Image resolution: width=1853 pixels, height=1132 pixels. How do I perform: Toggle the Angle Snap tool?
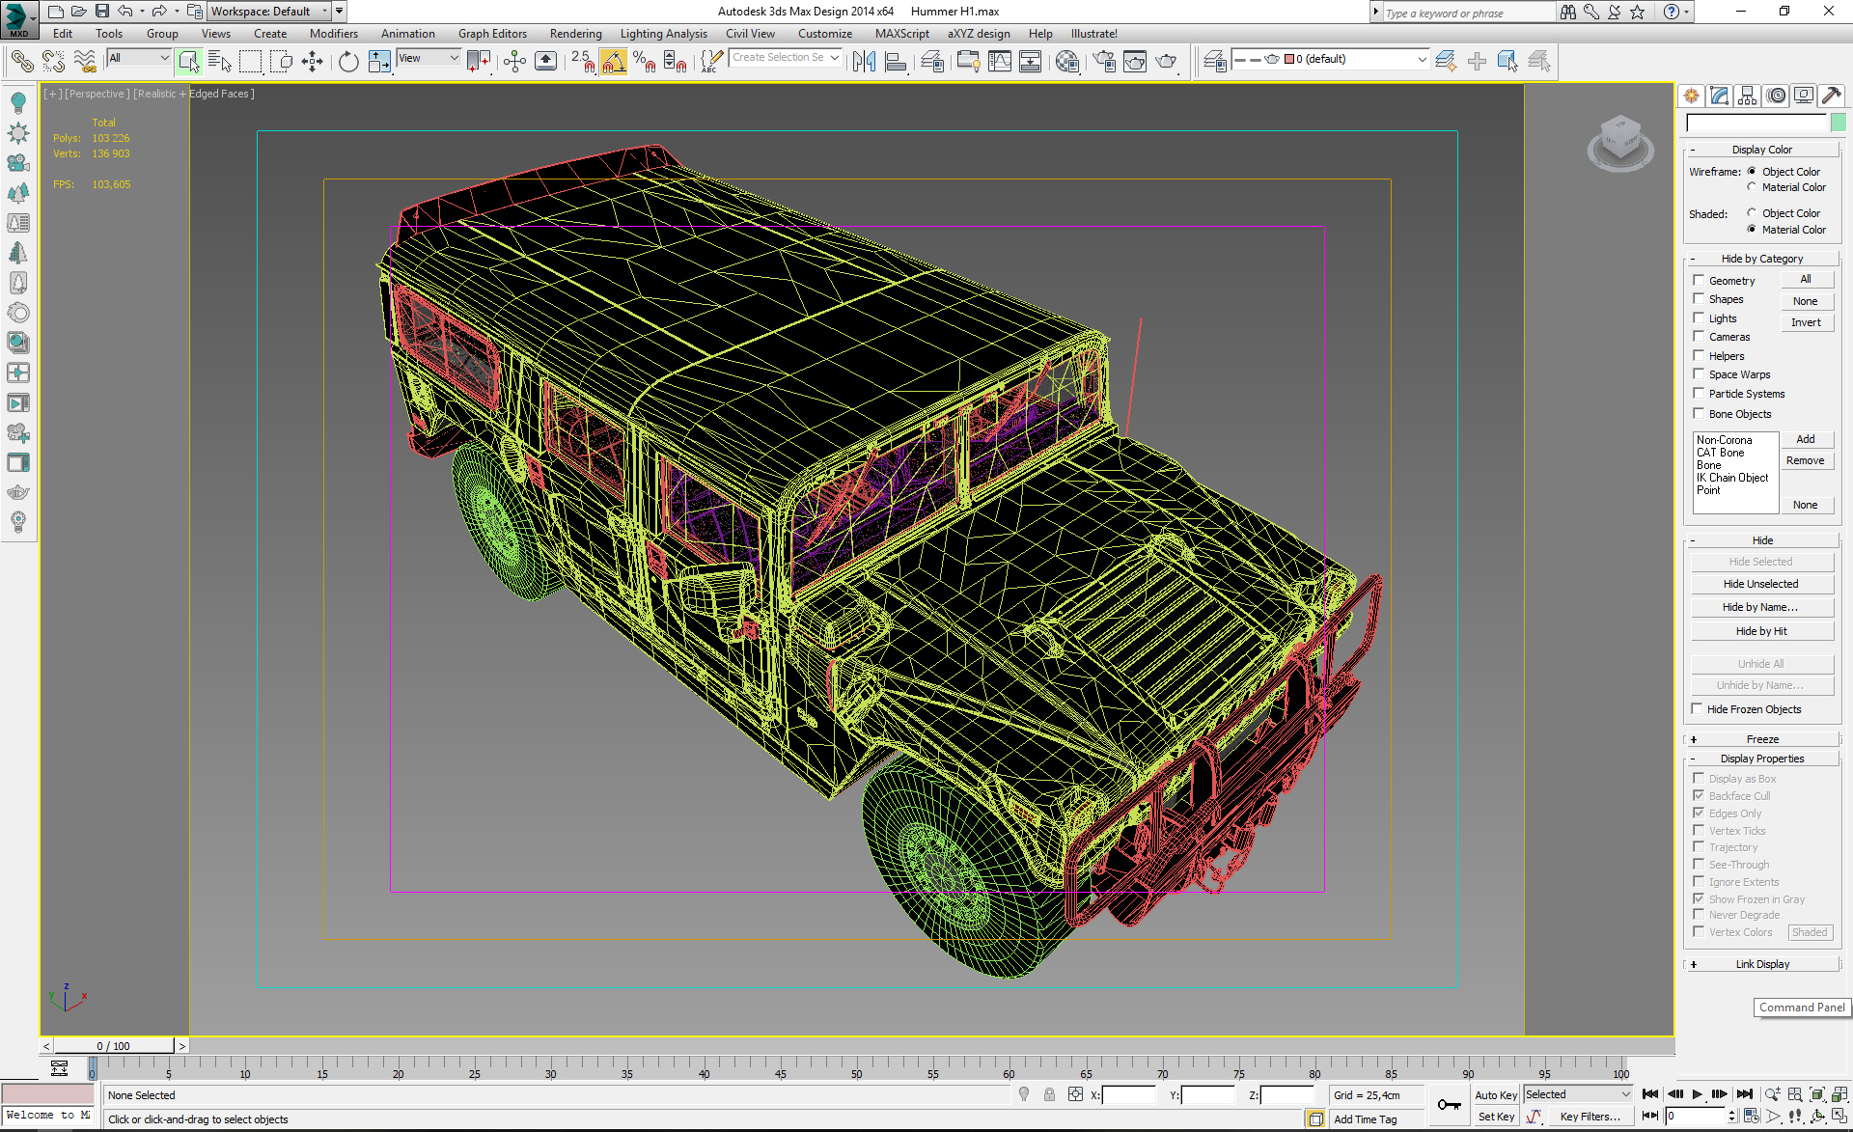[613, 62]
